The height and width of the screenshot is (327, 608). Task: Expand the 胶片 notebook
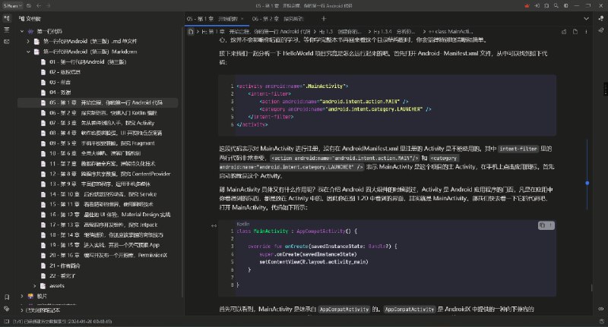coord(22,296)
